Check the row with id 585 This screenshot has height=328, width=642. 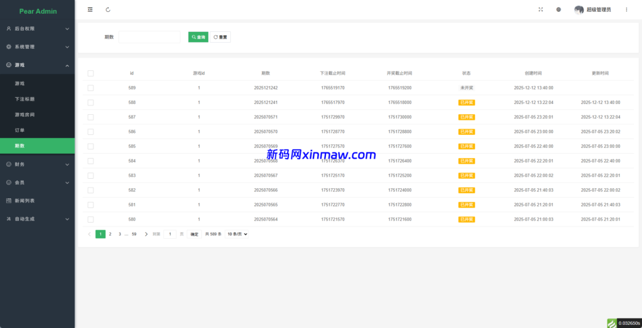click(90, 146)
